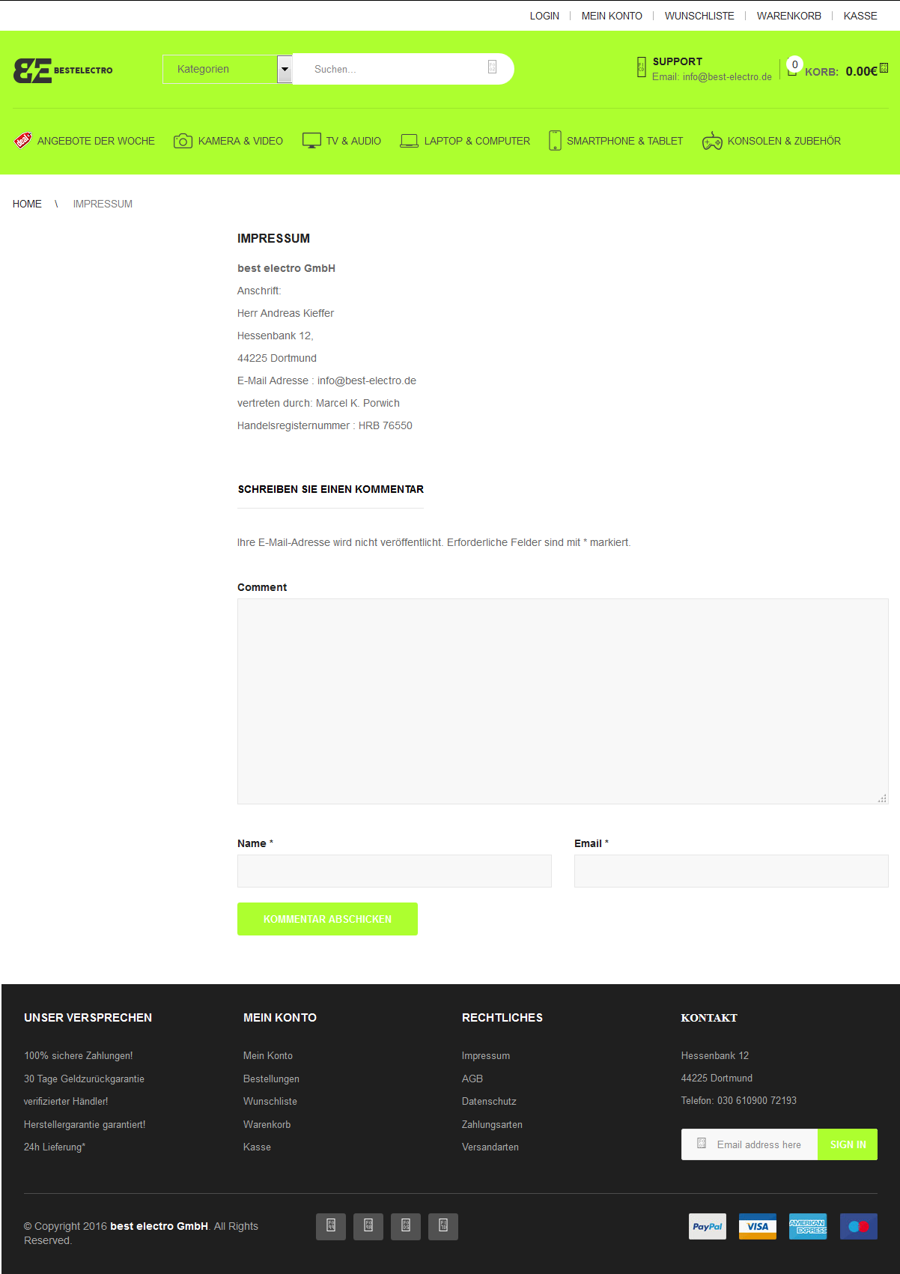Click the comment textarea resize handle
This screenshot has height=1274, width=900.
coord(882,798)
